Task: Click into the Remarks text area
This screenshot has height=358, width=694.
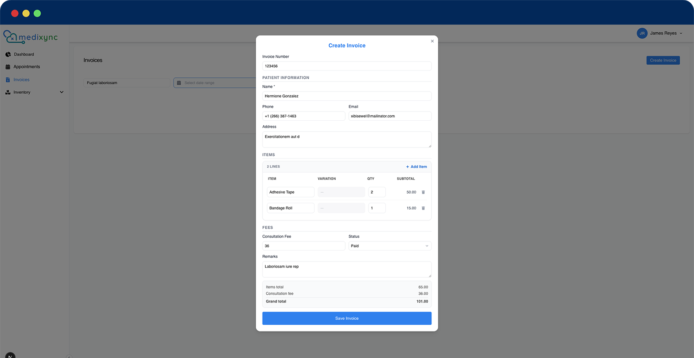Action: pyautogui.click(x=347, y=269)
